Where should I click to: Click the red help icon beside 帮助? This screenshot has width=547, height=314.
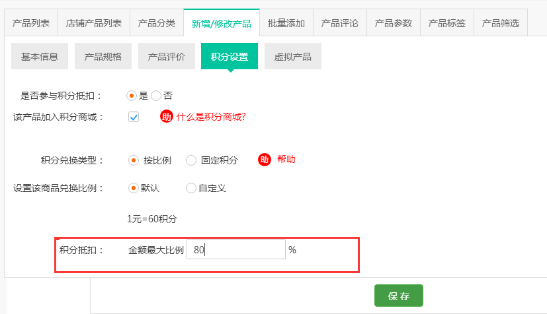(x=264, y=160)
